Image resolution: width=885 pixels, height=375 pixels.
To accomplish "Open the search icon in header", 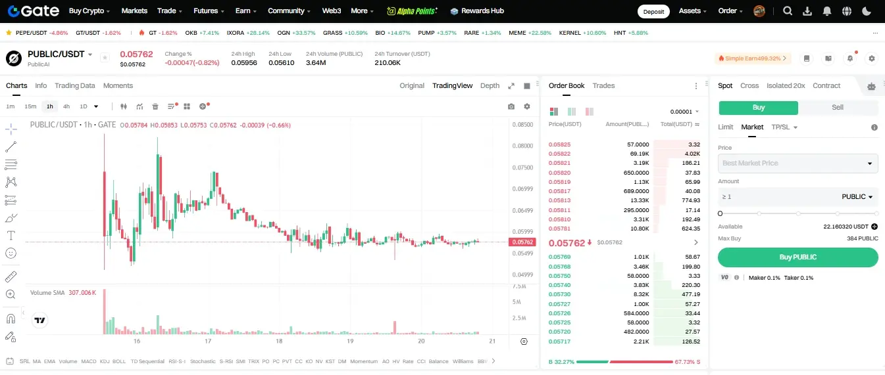I will 788,11.
